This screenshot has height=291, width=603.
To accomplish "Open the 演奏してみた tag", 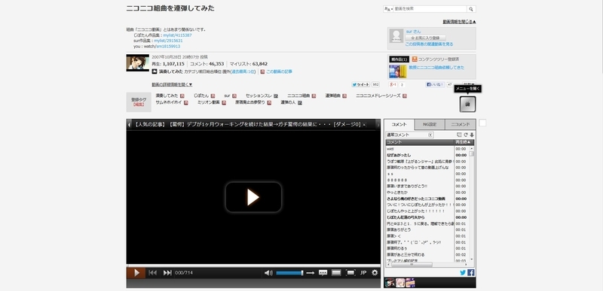I will (x=167, y=95).
